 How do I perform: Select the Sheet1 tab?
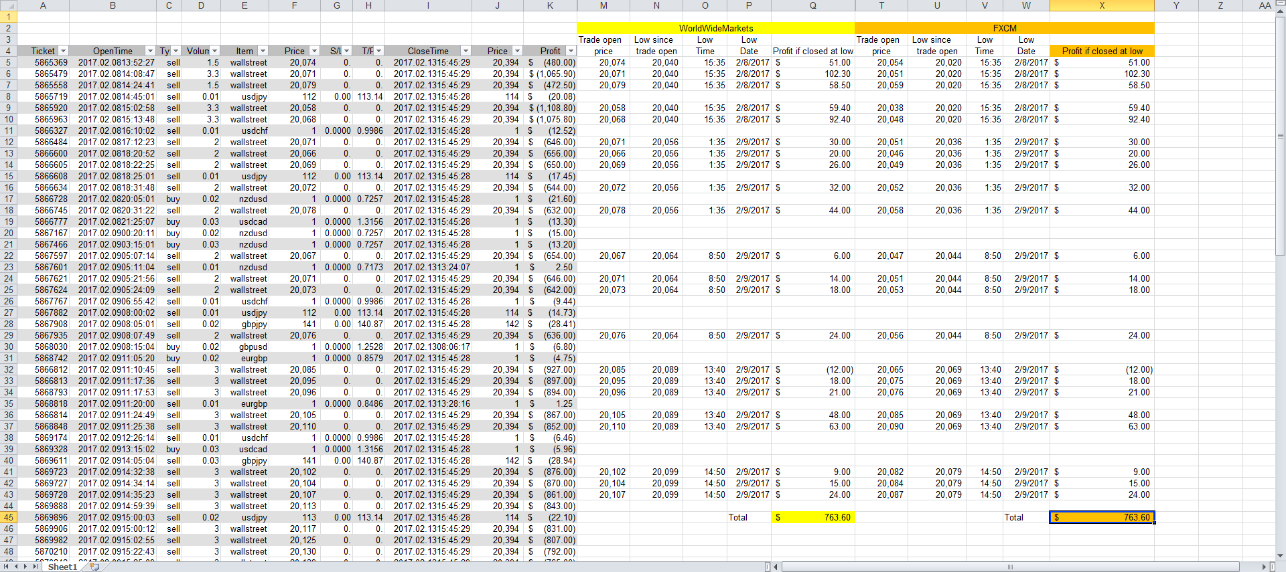click(62, 567)
